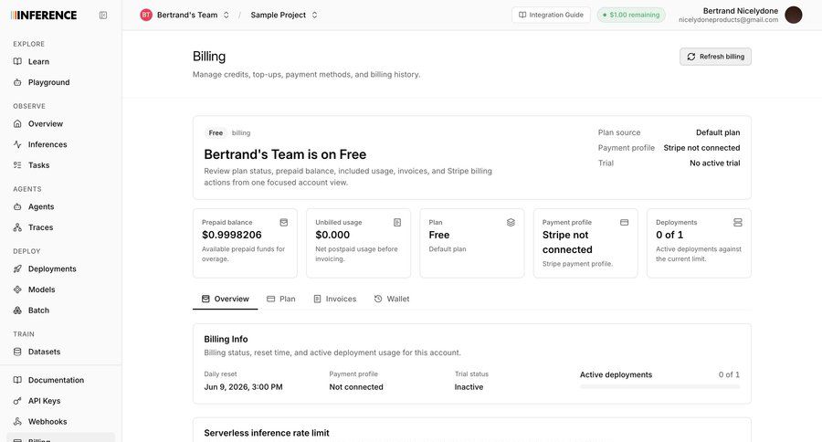The height and width of the screenshot is (442, 822).
Task: Click the Plan card layers icon
Action: 511,222
